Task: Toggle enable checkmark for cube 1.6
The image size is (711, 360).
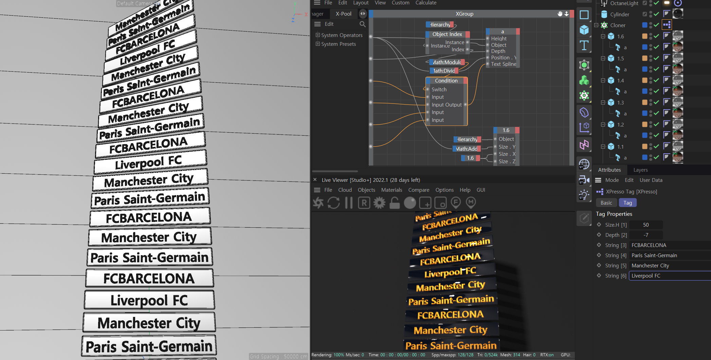Action: (656, 36)
